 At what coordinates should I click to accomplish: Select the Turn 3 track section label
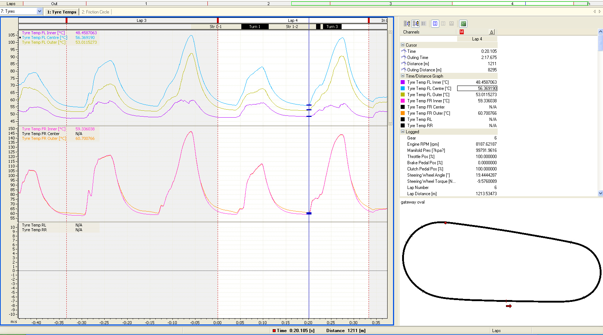point(332,27)
